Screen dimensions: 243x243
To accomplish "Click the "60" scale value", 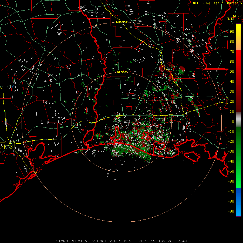I will pyautogui.click(x=232, y=62).
